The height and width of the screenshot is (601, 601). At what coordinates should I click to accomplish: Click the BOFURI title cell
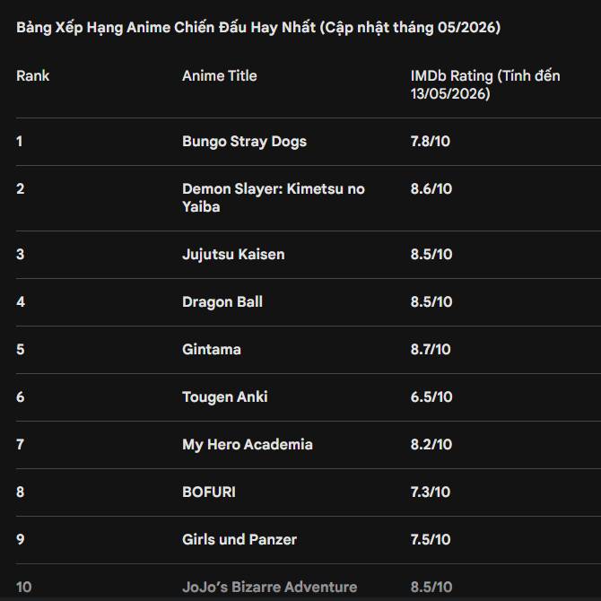tap(209, 492)
